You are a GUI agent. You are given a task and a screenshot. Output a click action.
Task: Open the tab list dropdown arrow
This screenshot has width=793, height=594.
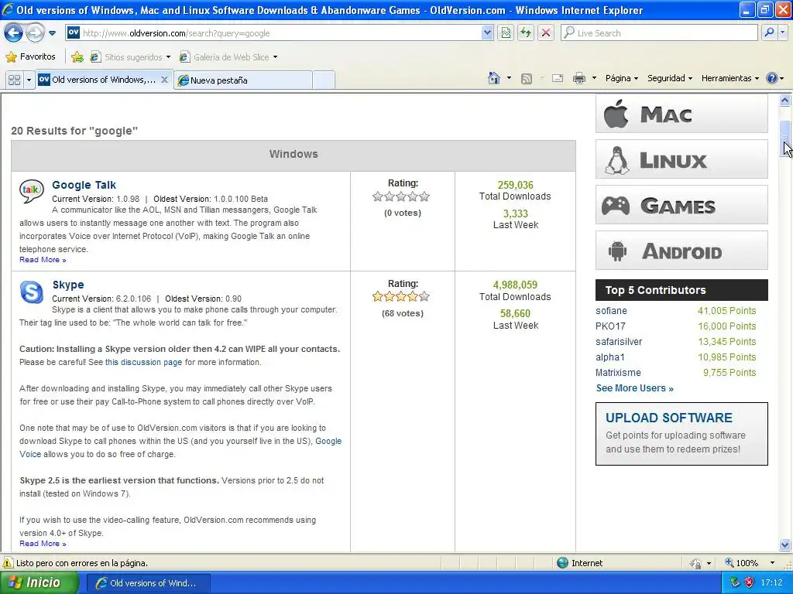coord(29,80)
